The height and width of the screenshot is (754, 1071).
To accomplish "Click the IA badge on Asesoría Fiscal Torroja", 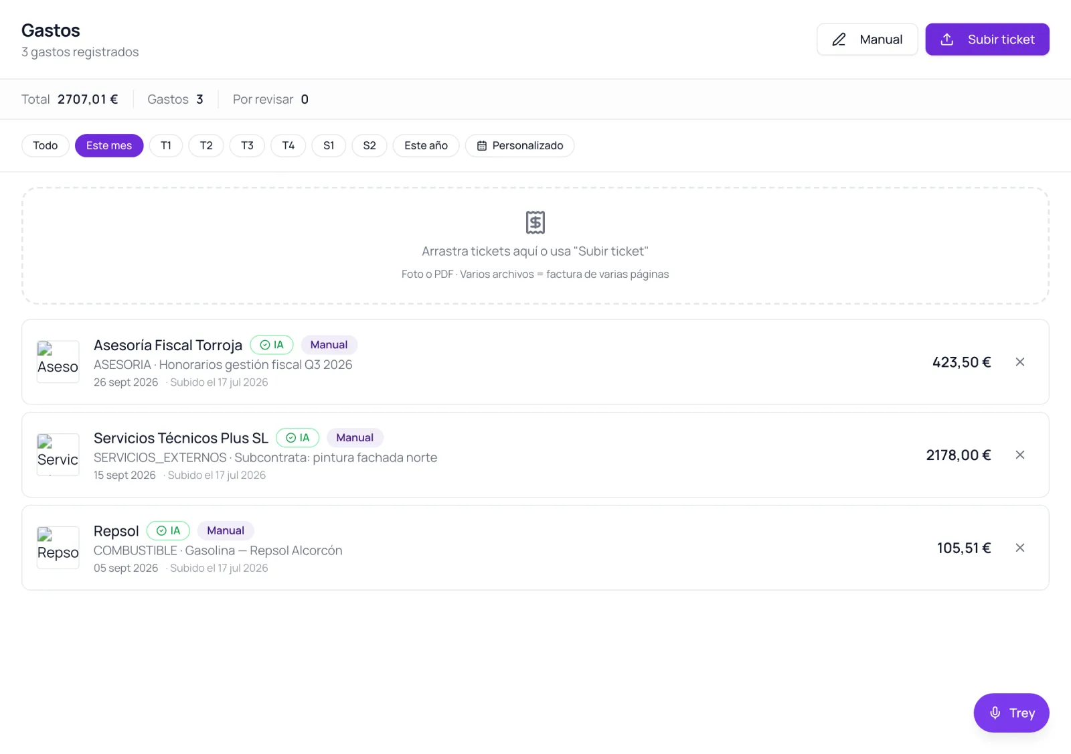I will 272,345.
